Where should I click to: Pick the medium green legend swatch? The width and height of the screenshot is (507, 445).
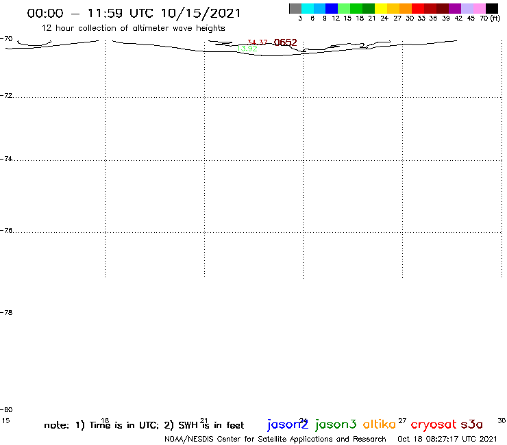tap(356, 8)
